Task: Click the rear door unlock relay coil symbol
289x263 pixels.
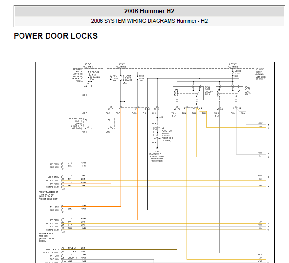Action: (x=176, y=93)
